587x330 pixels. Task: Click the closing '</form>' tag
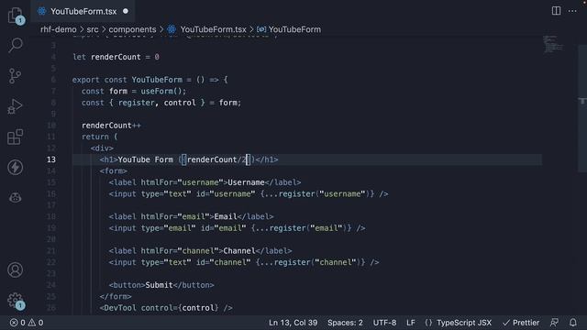click(116, 297)
